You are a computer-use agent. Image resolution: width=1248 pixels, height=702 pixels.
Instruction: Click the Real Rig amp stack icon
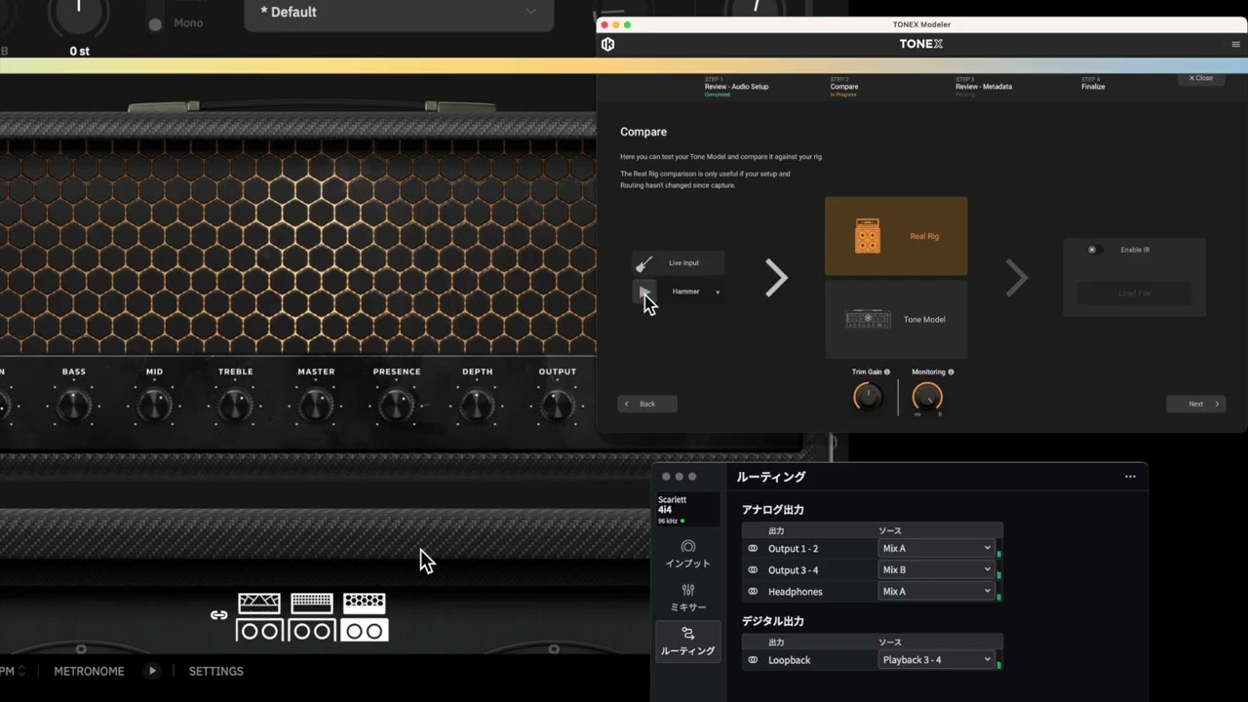[x=868, y=237]
